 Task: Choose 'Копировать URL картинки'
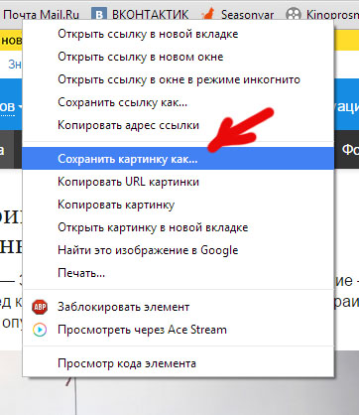point(179,182)
